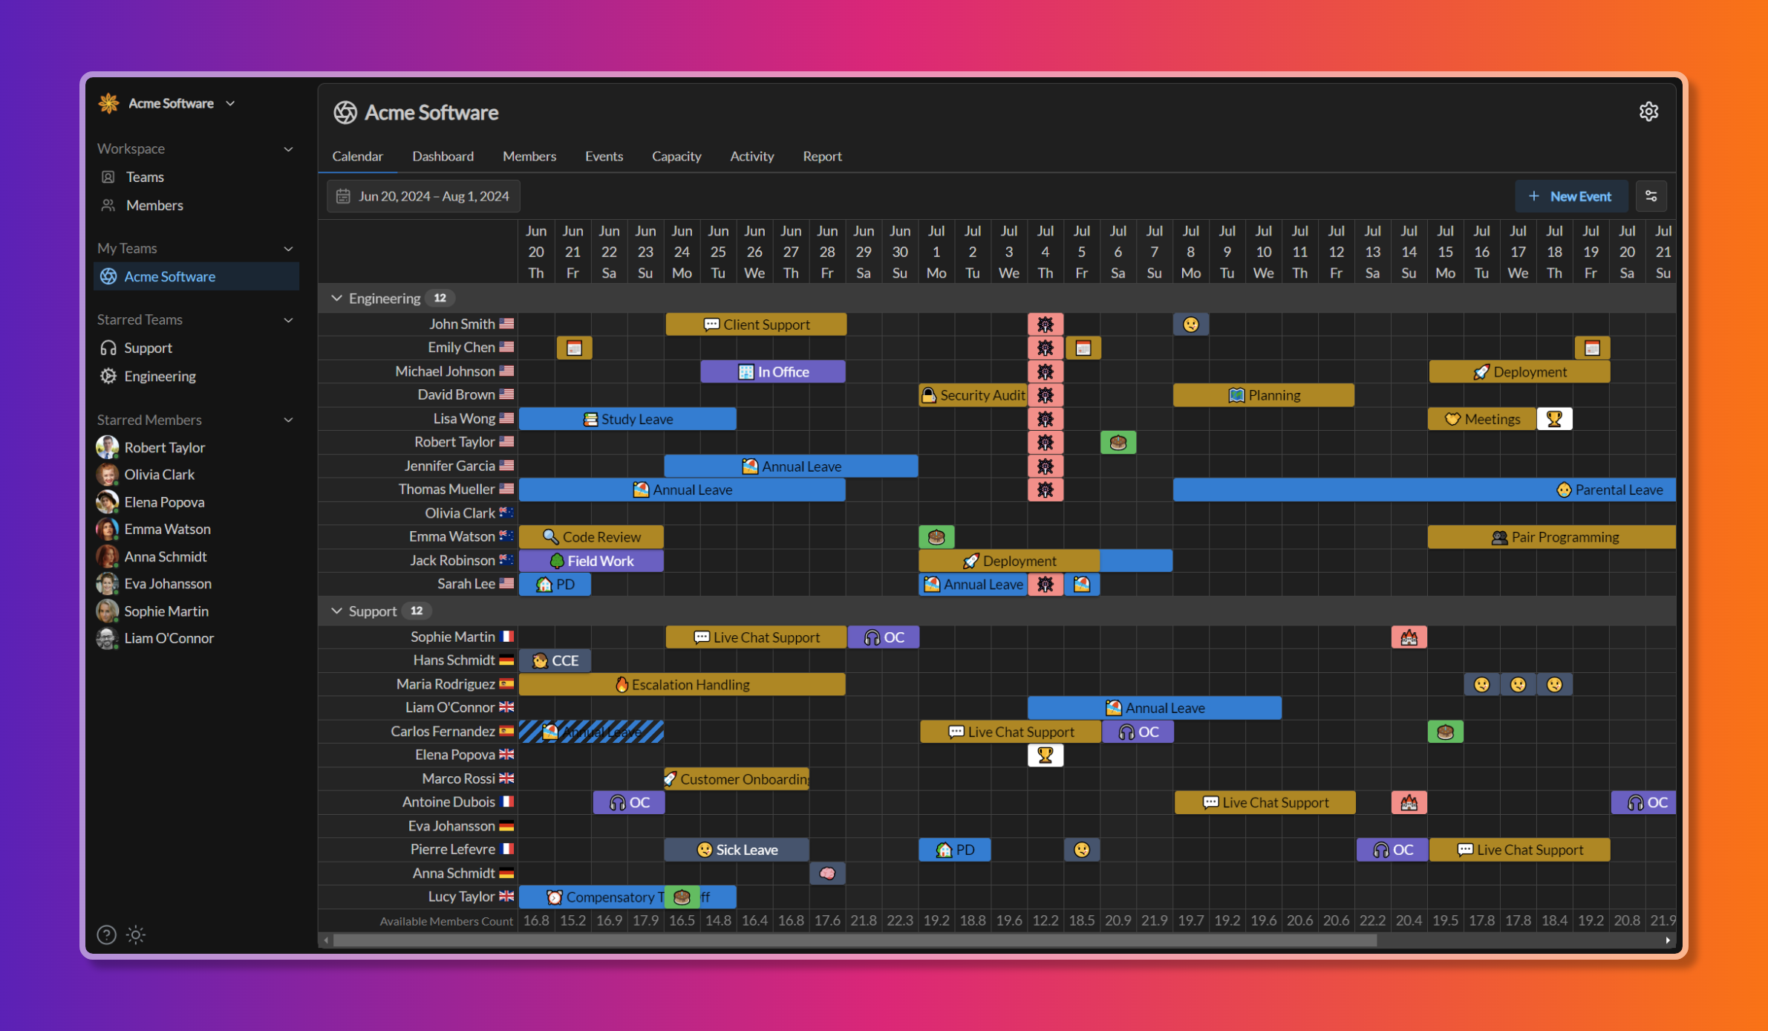
Task: Click the filter options icon beside New Event
Action: point(1651,196)
